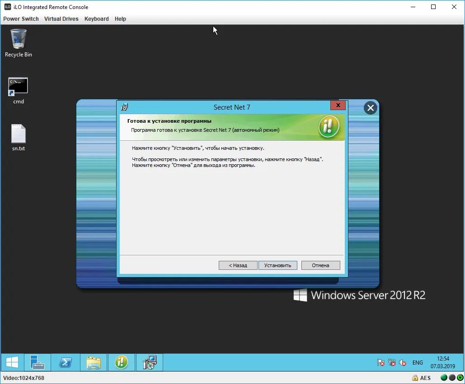The width and height of the screenshot is (465, 384).
Task: Open the Keyboard menu
Action: 96,19
